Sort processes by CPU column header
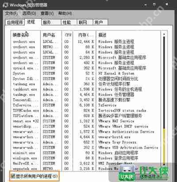The width and height of the screenshot is (177, 182). coord(67,35)
